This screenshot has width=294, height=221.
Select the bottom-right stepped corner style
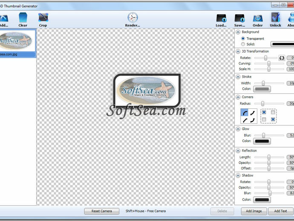[253, 120]
